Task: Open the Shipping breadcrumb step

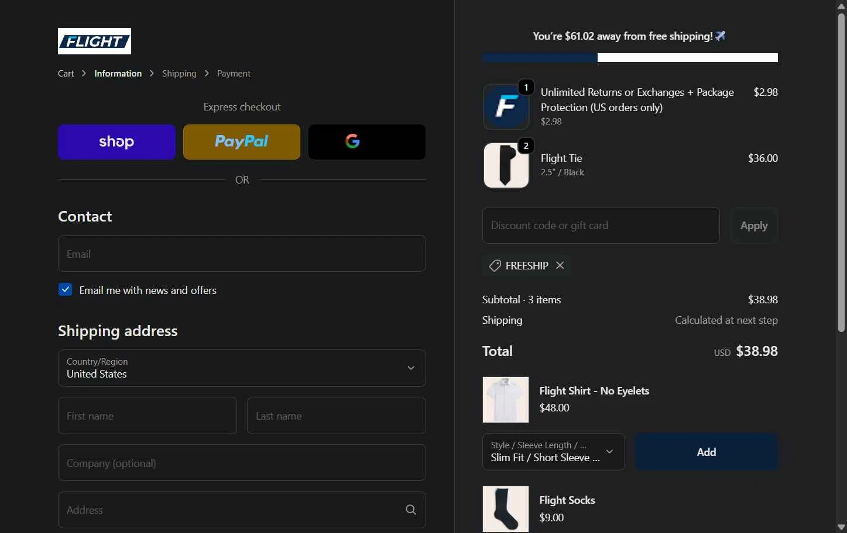Action: (179, 74)
